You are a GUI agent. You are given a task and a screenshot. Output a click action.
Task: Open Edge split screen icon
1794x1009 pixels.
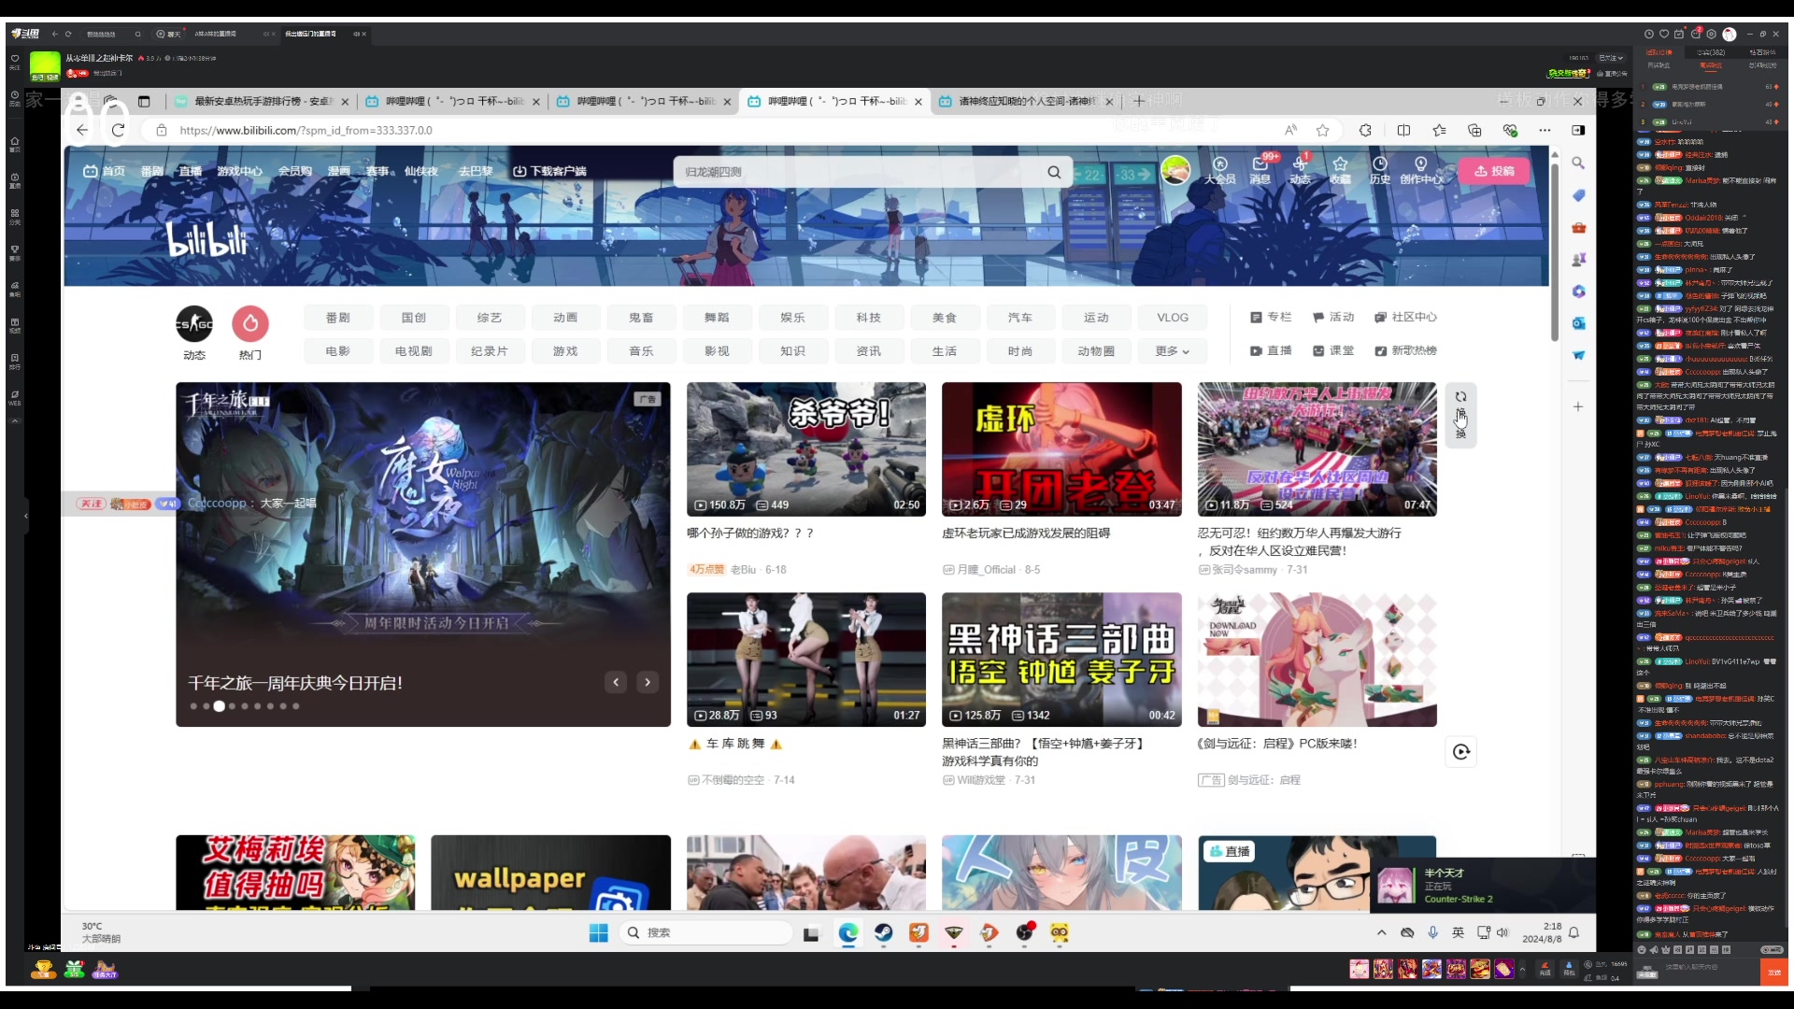coord(1403,130)
